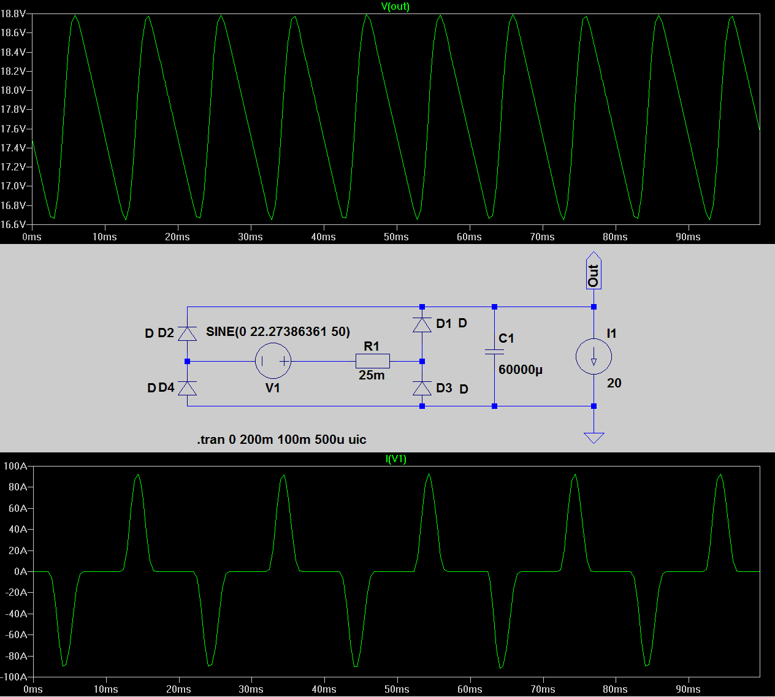Click the current source value 20
Image resolution: width=775 pixels, height=697 pixels.
tap(614, 383)
